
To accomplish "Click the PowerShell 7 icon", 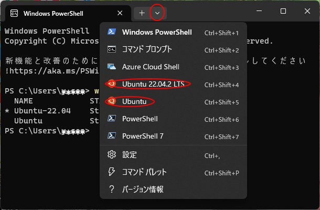I will (x=112, y=135).
